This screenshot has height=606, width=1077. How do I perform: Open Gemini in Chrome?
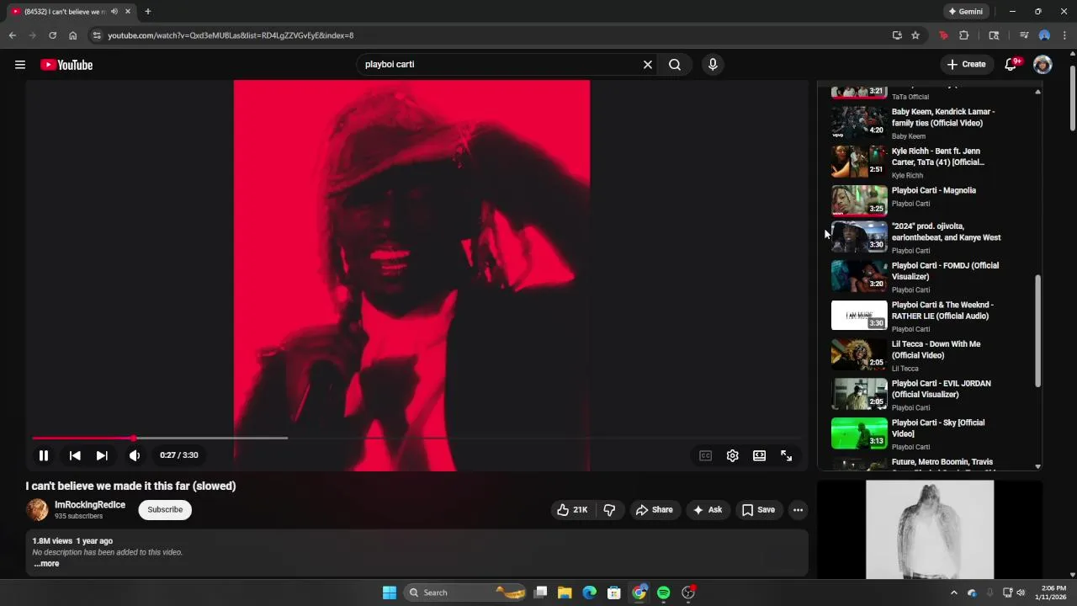coord(966,12)
